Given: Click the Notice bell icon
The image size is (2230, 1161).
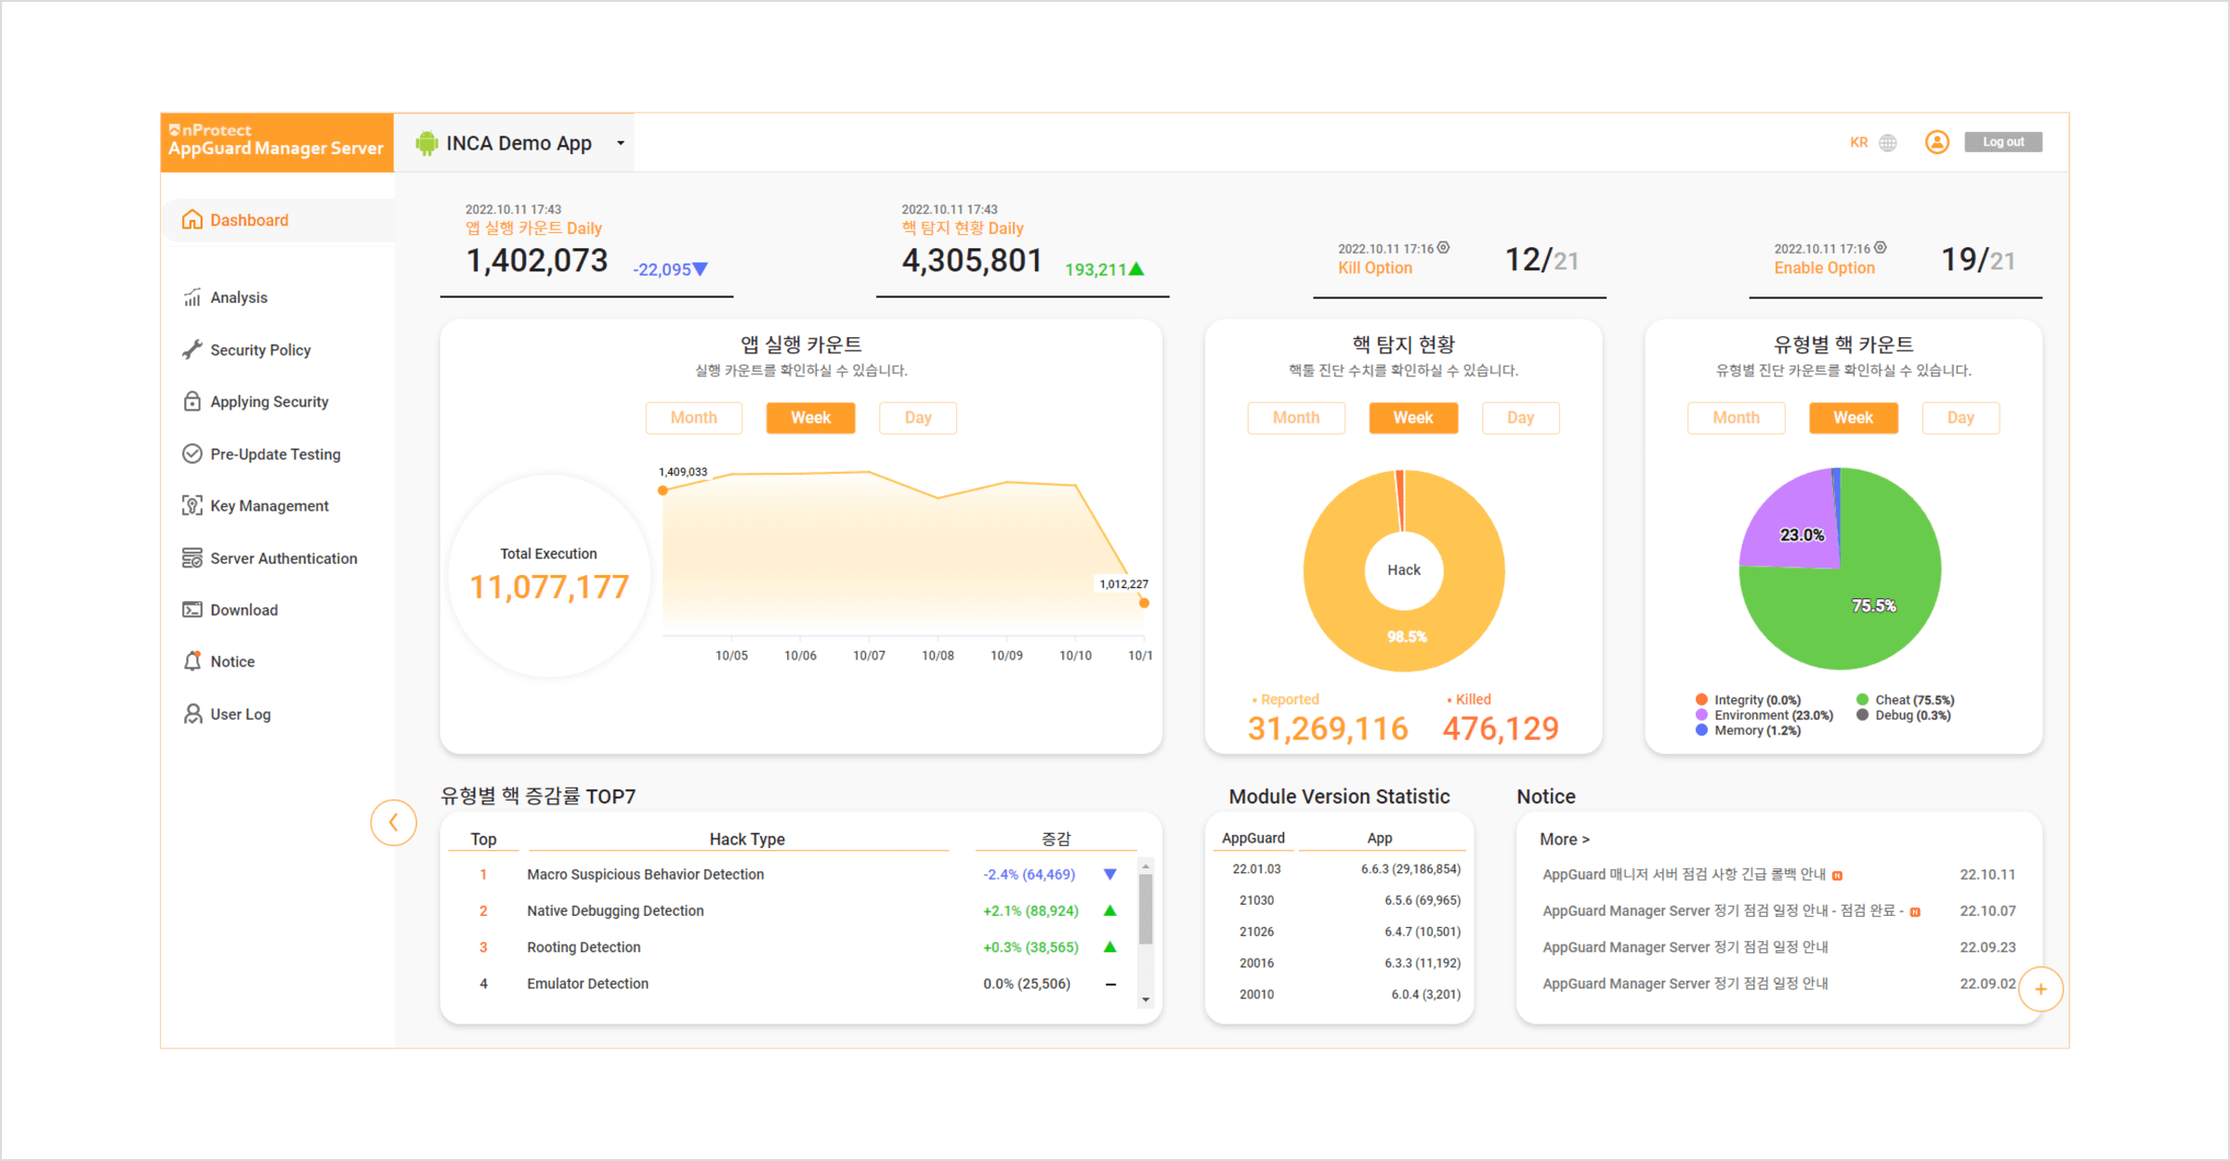Looking at the screenshot, I should coord(192,661).
